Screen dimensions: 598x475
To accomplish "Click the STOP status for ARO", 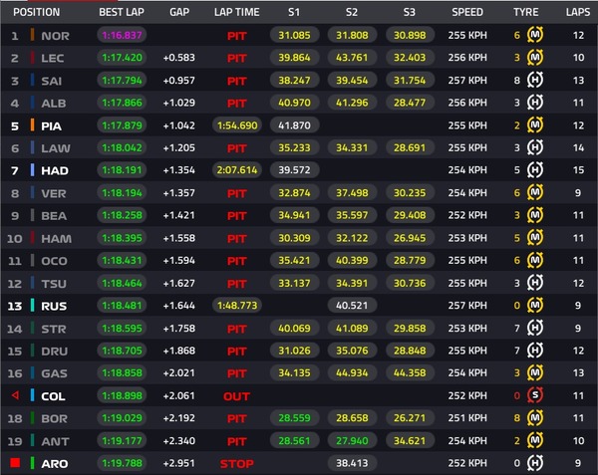I will 236,463.
